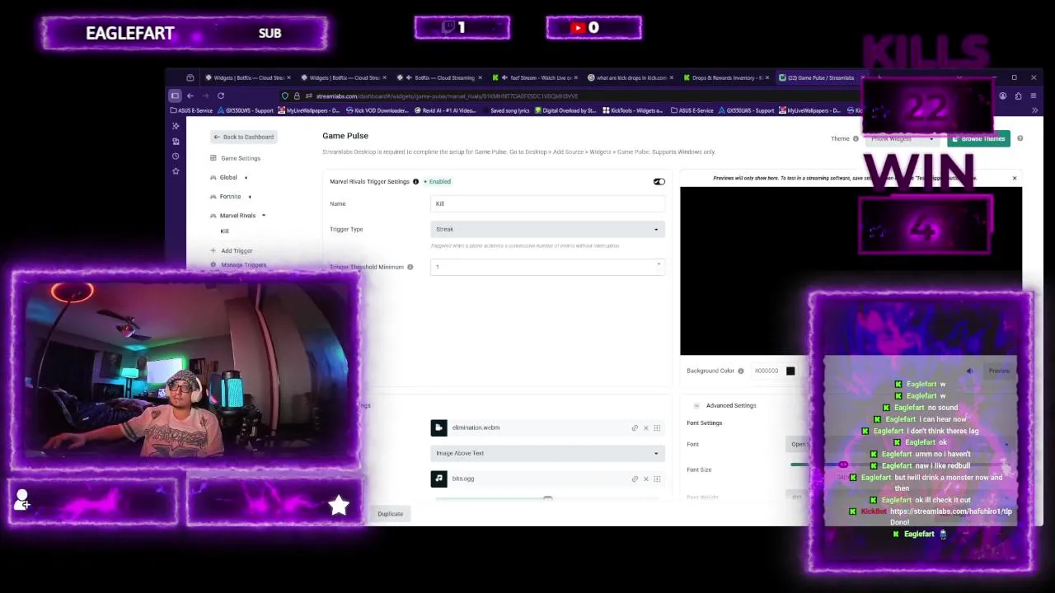Toggle the Marvel Rivals trigger enabled switch
Image resolution: width=1055 pixels, height=593 pixels.
[x=659, y=181]
